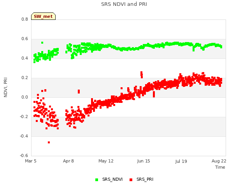Screen dimensions: 249x187
Task: Click the Jul 19 x-axis tick label
Action: pyautogui.click(x=181, y=161)
